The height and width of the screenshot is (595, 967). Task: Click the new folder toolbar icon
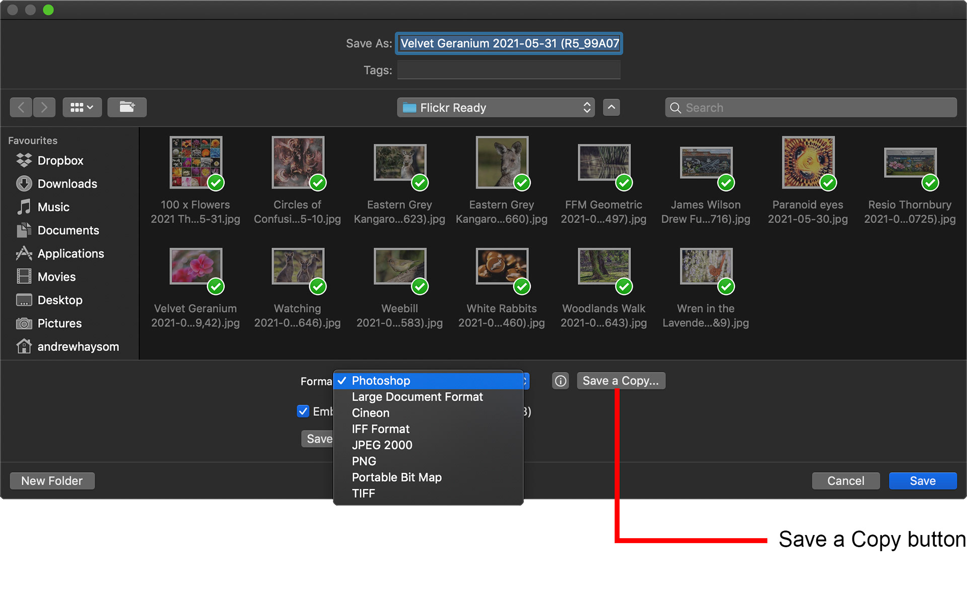(x=127, y=107)
